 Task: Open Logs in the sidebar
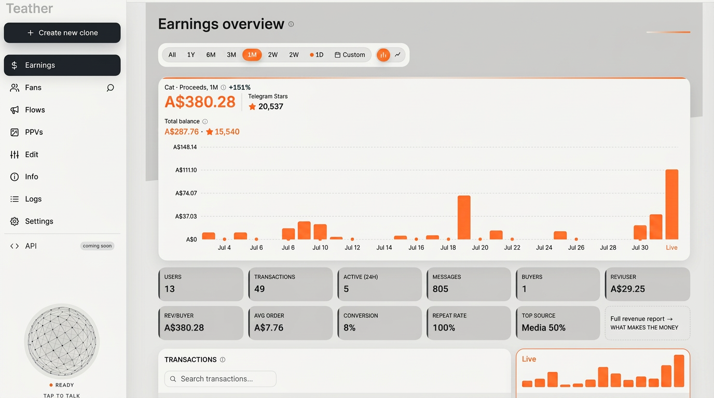coord(62,199)
